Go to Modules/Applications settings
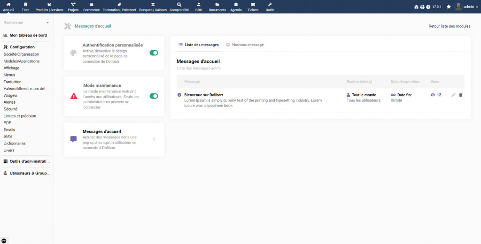Image resolution: width=481 pixels, height=244 pixels. (x=22, y=61)
